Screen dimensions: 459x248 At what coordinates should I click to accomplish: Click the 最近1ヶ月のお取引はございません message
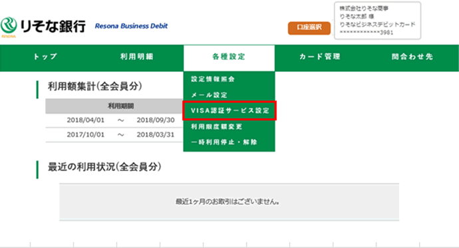(x=228, y=202)
